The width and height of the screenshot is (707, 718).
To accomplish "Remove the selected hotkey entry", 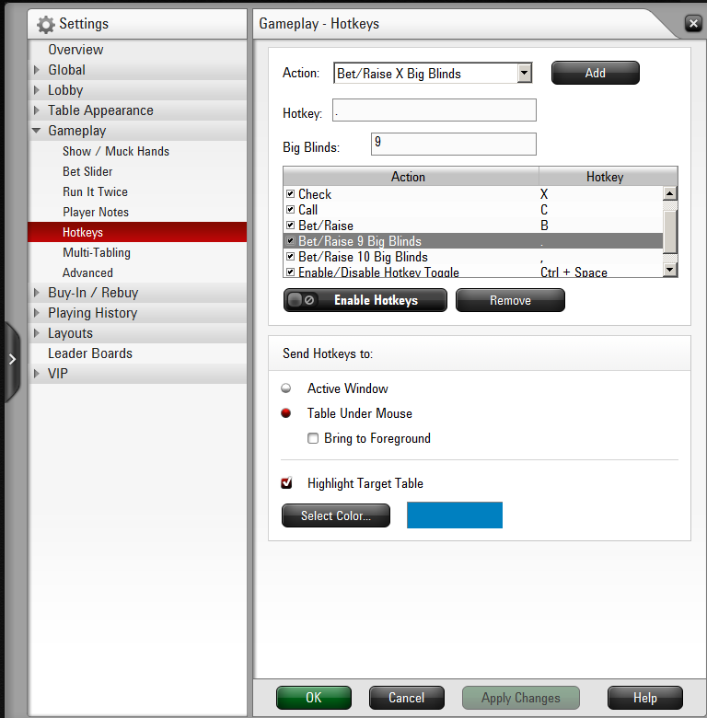I will tap(510, 300).
